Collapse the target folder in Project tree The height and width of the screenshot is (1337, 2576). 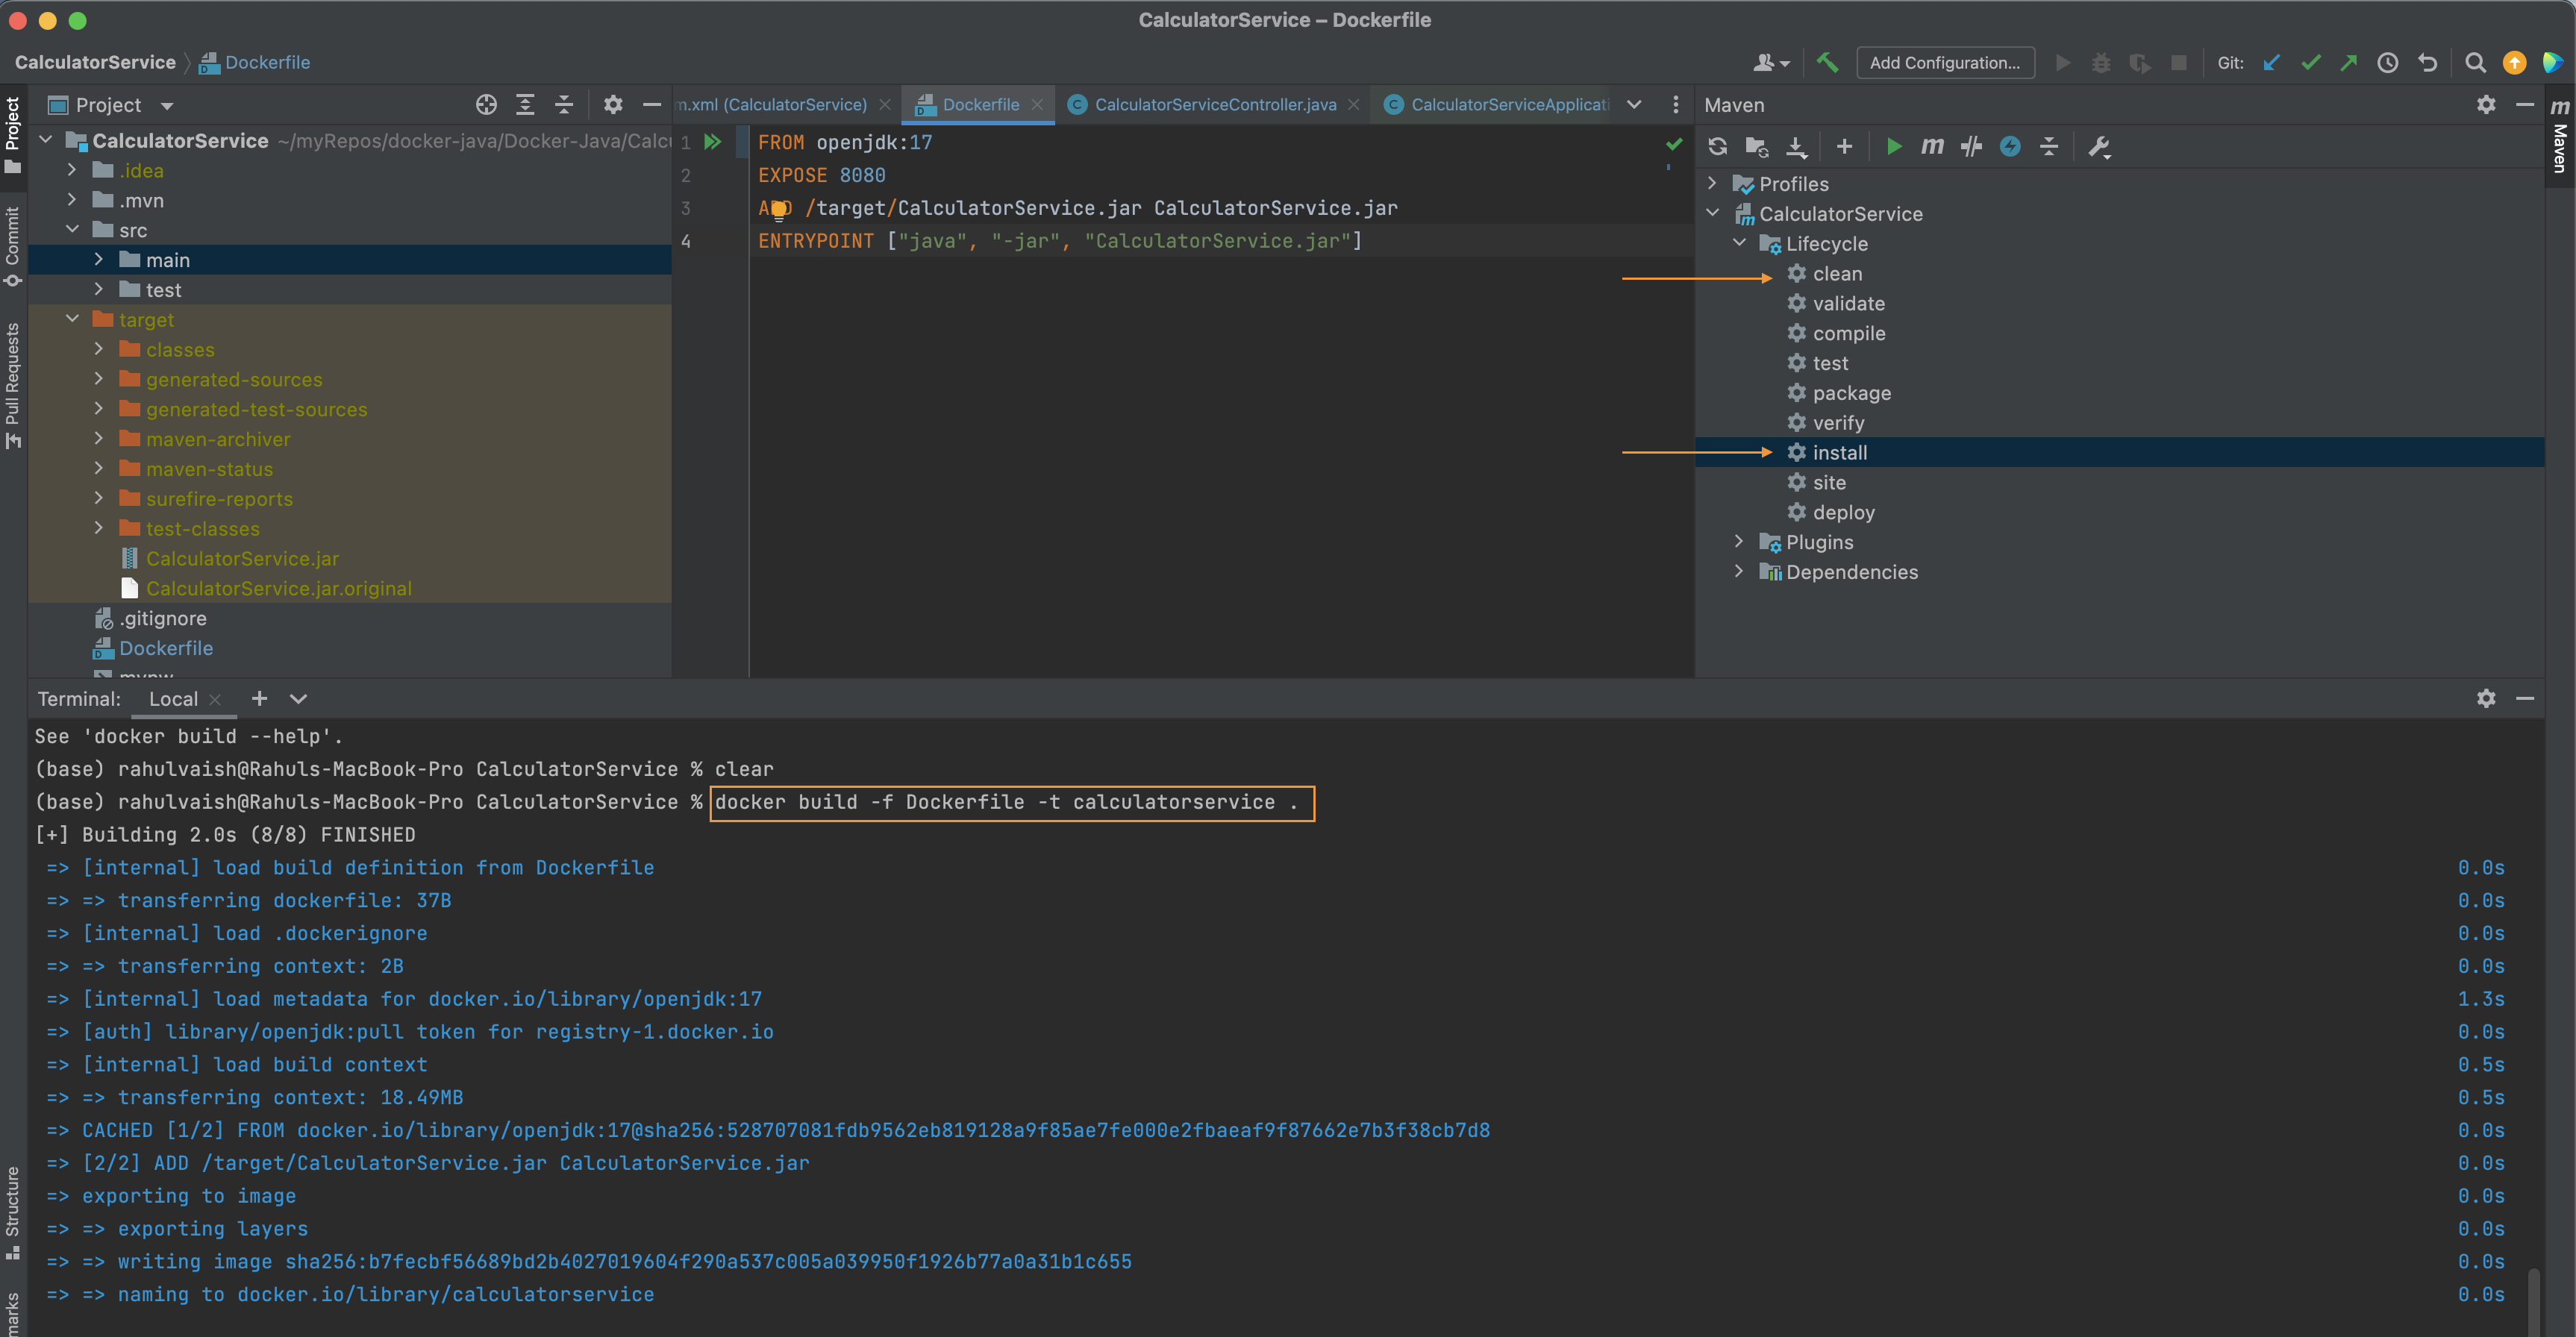point(72,319)
